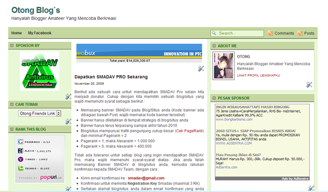Edit the ABOUT ME widget wrench icon
328x192 pixels.
(309, 84)
